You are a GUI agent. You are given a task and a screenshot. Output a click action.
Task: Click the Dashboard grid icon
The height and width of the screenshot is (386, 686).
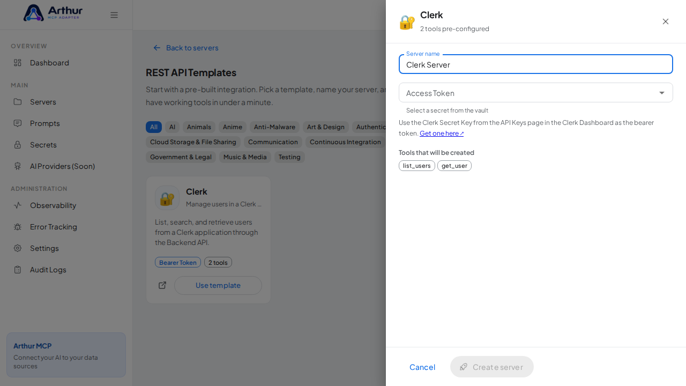coord(18,63)
